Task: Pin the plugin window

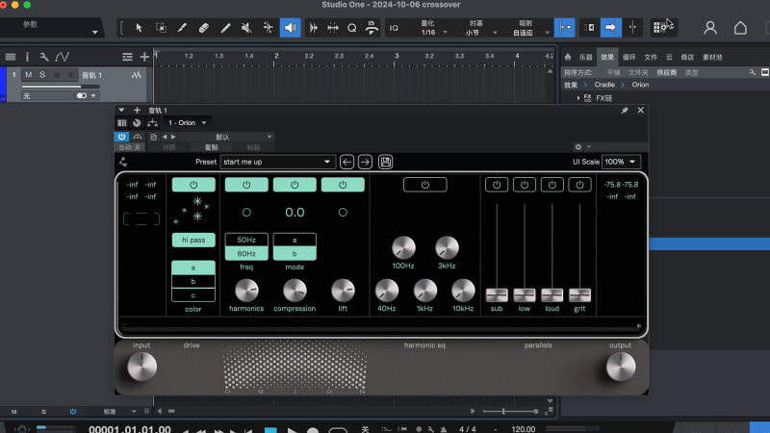Action: click(625, 111)
